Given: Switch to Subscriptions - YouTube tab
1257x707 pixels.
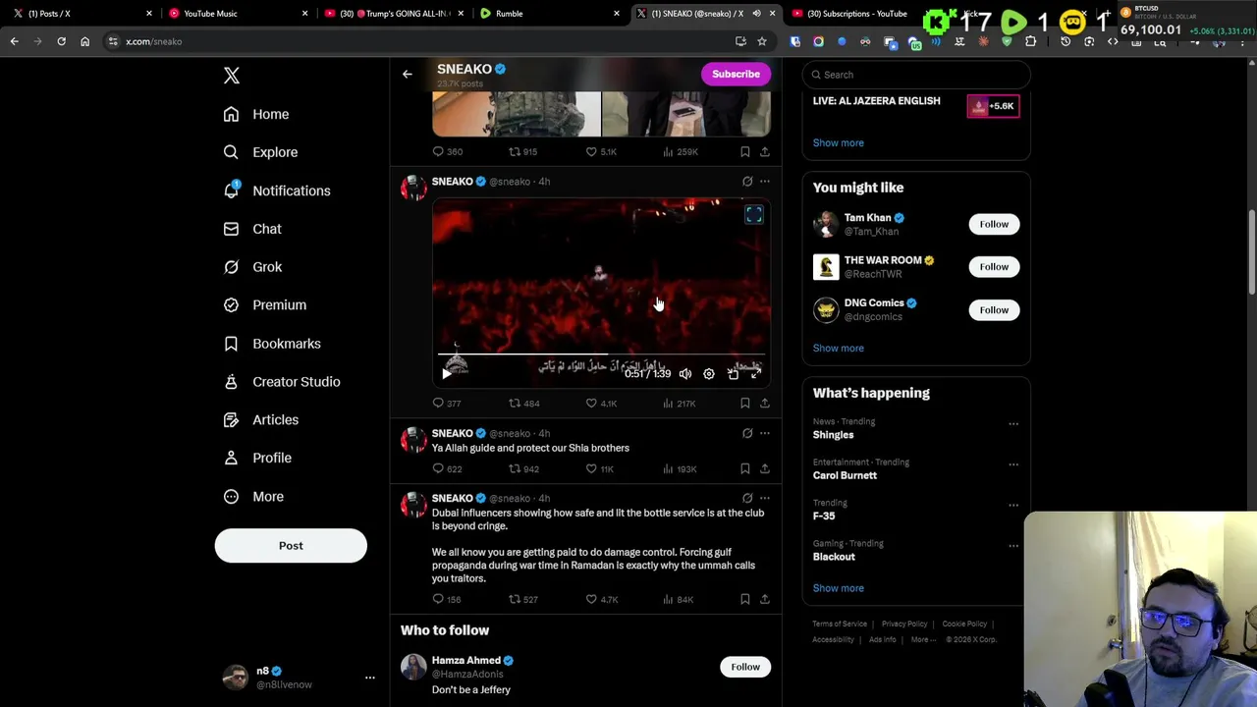Looking at the screenshot, I should click(856, 14).
